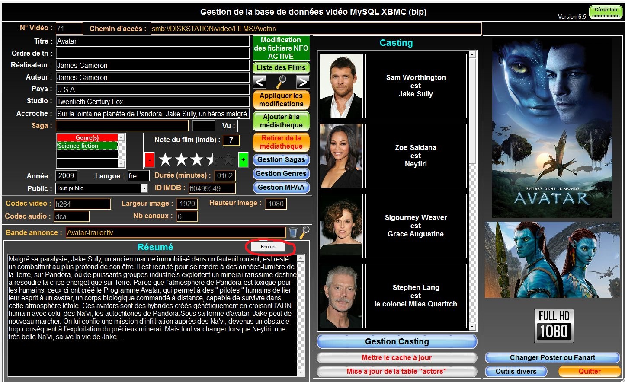This screenshot has width=625, height=382.
Task: Go to the next film with right arrow
Action: [303, 82]
